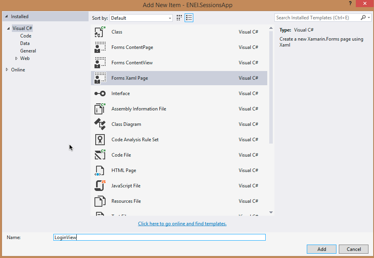Select the Class Diagram template icon
Image resolution: width=374 pixels, height=258 pixels.
pyautogui.click(x=100, y=124)
